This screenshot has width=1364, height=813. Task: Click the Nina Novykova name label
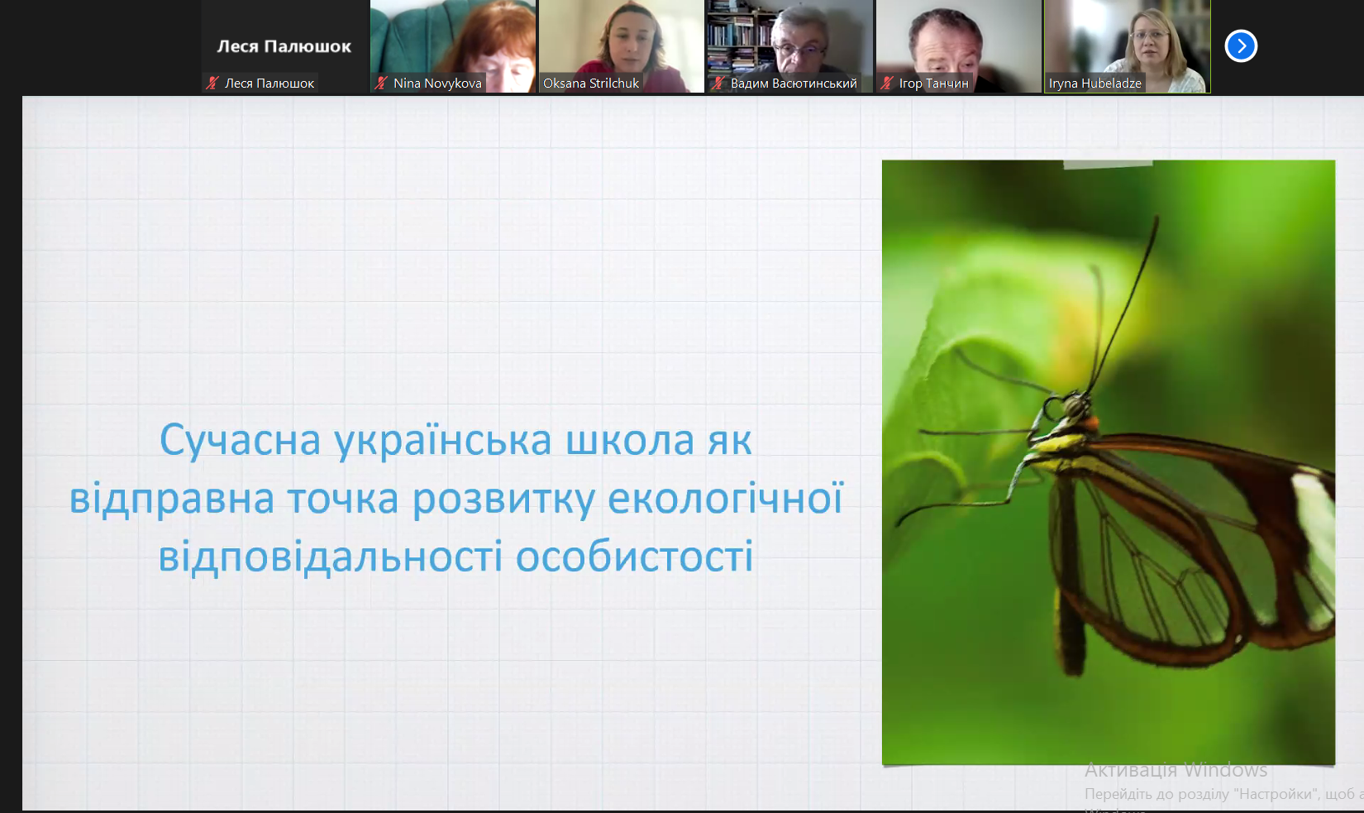click(437, 84)
